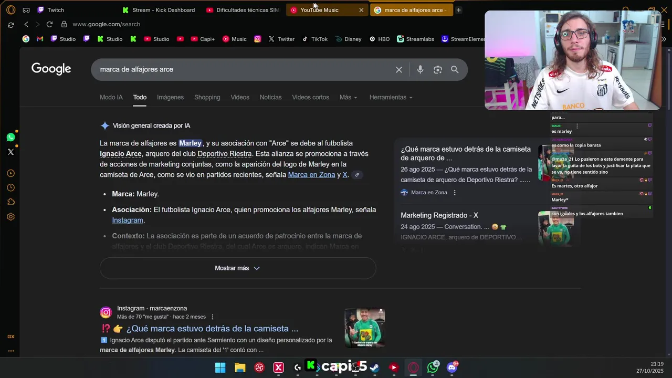Screen dimensions: 672x378
Task: Click the Deportivo Riestra underlined link
Action: tap(225, 154)
